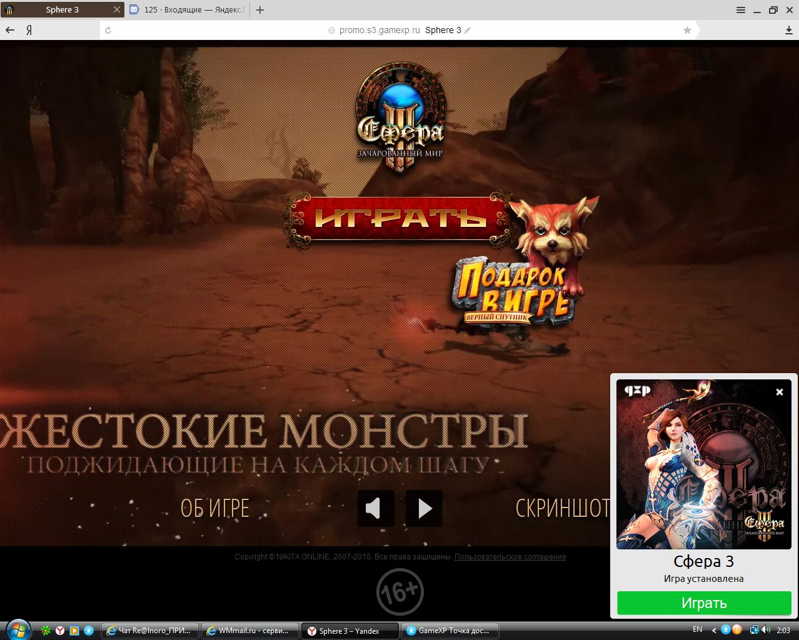This screenshot has width=799, height=640.
Task: Click the Сфера 3 popup title text
Action: 703,561
